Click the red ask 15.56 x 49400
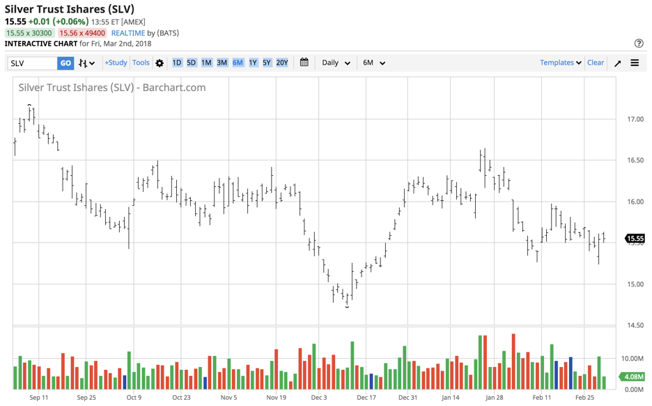 [x=82, y=33]
